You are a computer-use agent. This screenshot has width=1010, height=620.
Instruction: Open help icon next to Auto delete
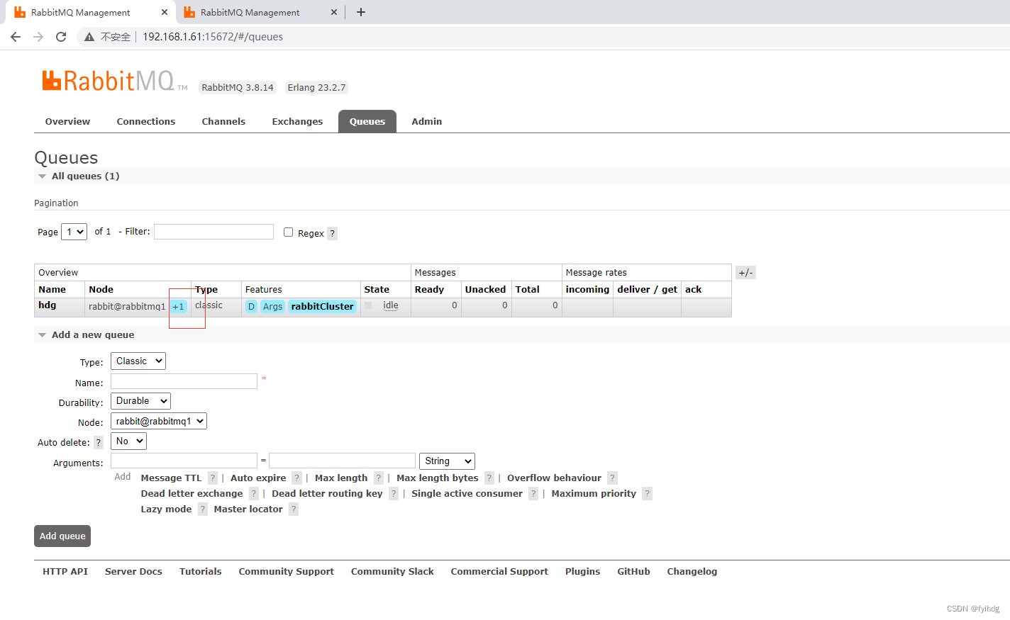99,442
